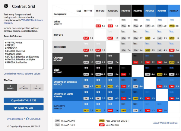This screenshot has width=181, height=131.
Task: Click the Copy Grid HTML & CSS button
Action: tap(24, 100)
